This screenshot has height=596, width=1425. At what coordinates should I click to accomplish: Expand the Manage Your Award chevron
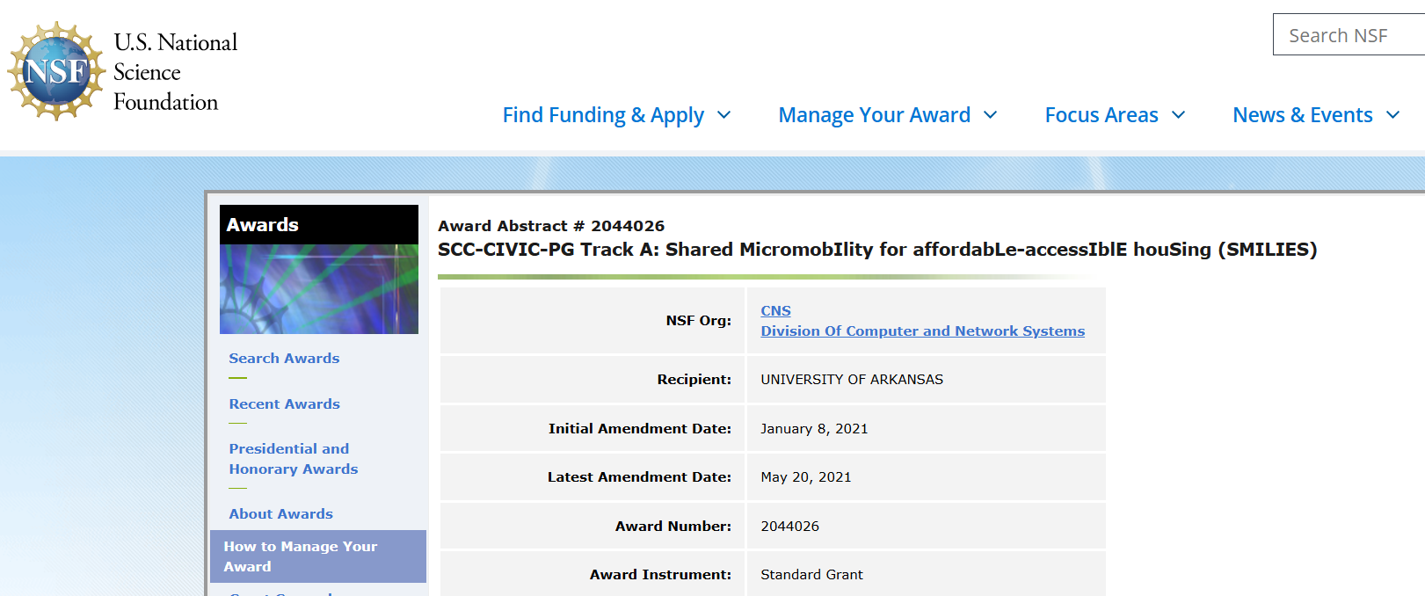click(x=991, y=115)
